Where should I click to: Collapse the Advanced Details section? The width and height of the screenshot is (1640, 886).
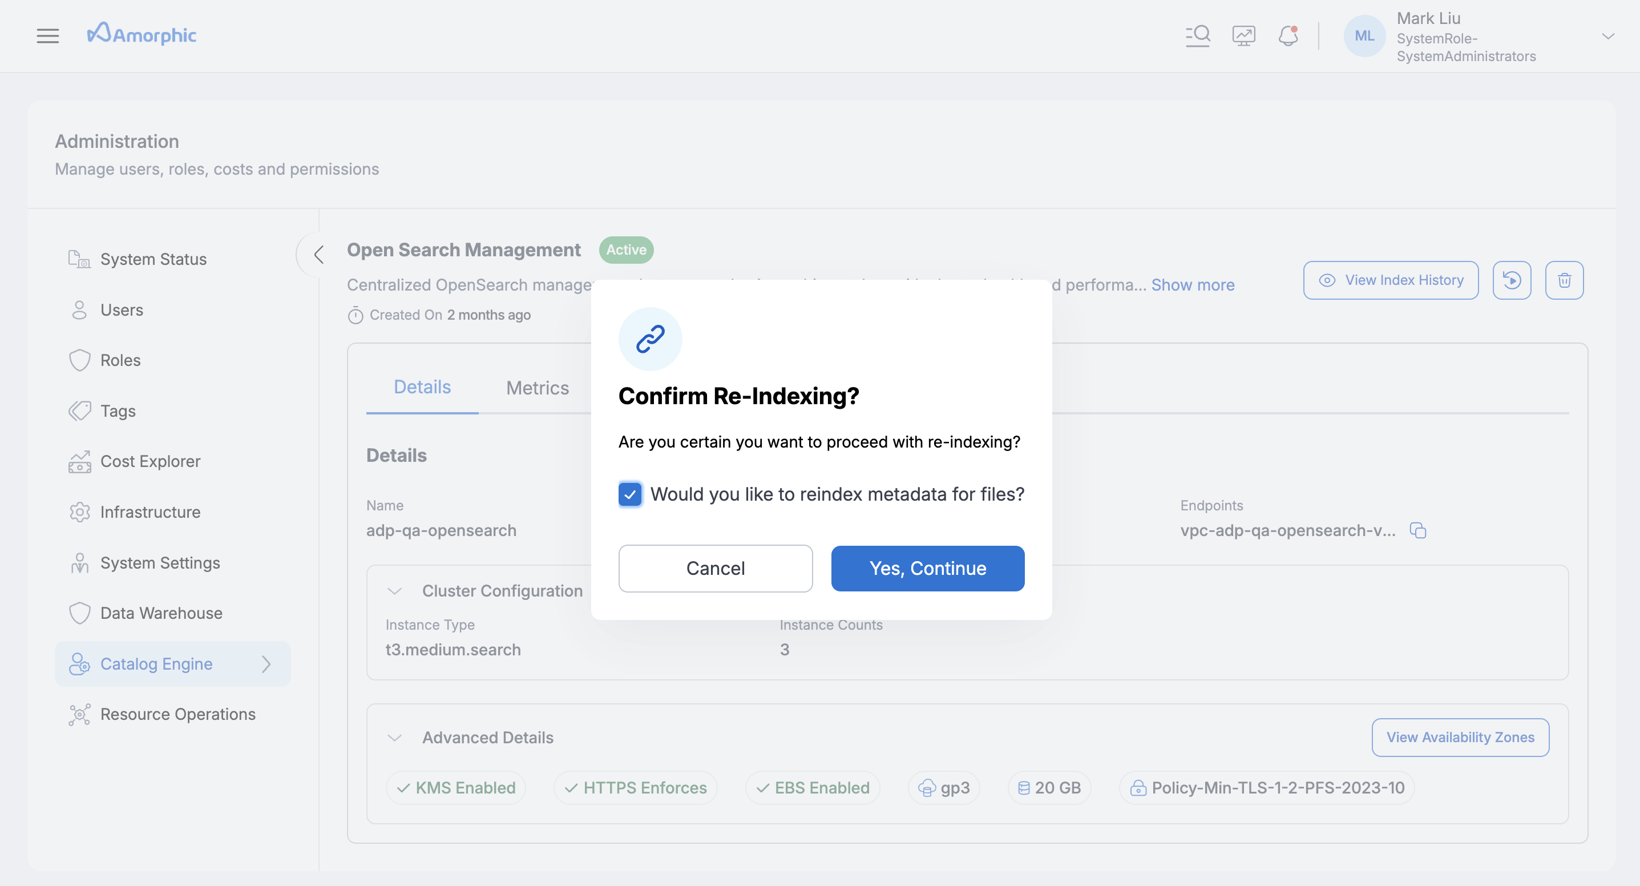pos(395,738)
